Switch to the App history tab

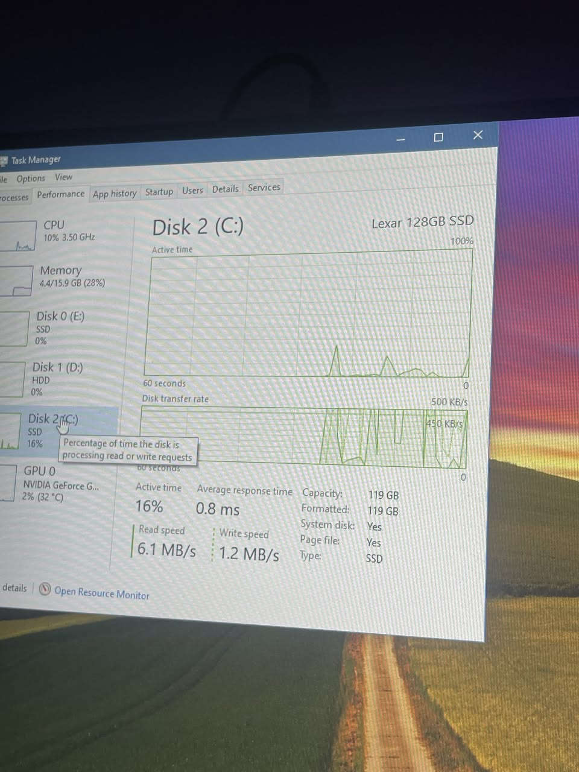pos(115,194)
